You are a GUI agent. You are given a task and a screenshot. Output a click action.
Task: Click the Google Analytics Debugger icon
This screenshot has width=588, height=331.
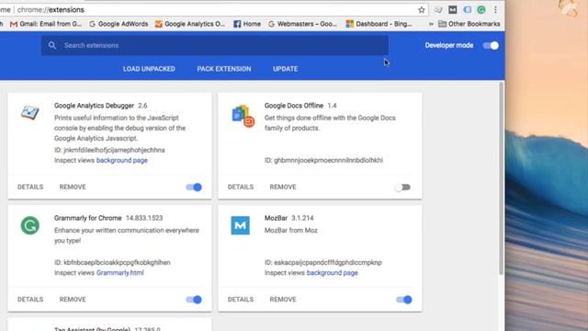pyautogui.click(x=29, y=112)
